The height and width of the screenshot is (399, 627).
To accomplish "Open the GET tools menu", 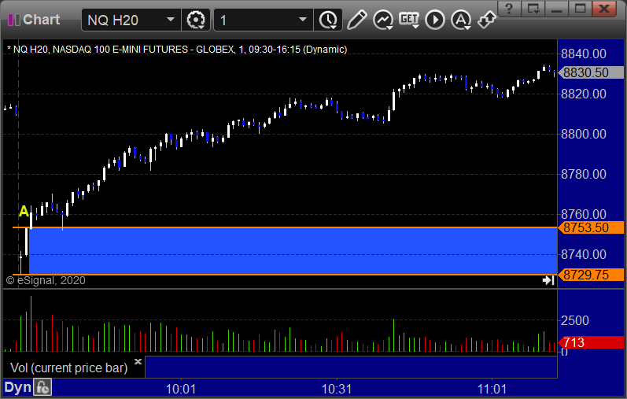I will [x=408, y=20].
